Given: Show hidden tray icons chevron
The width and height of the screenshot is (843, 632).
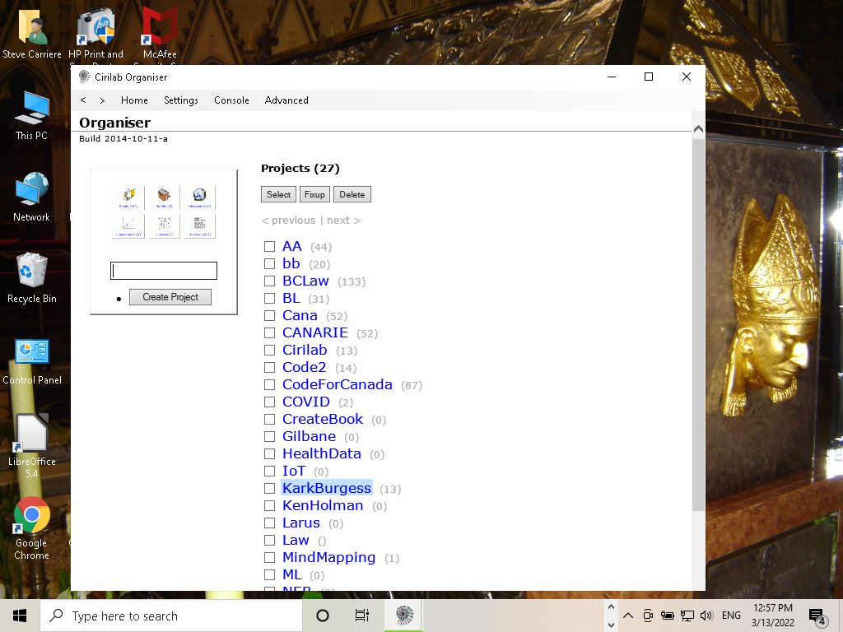Looking at the screenshot, I should point(628,616).
